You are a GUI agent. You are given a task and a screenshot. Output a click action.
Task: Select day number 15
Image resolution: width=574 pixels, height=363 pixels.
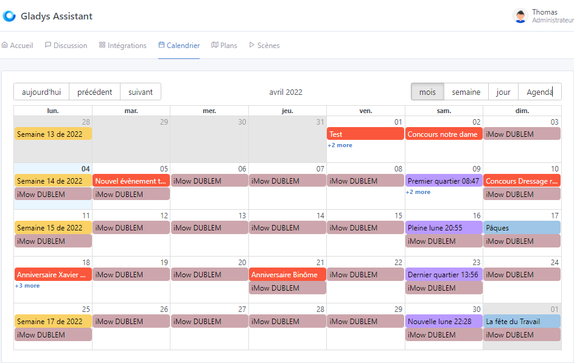point(398,215)
